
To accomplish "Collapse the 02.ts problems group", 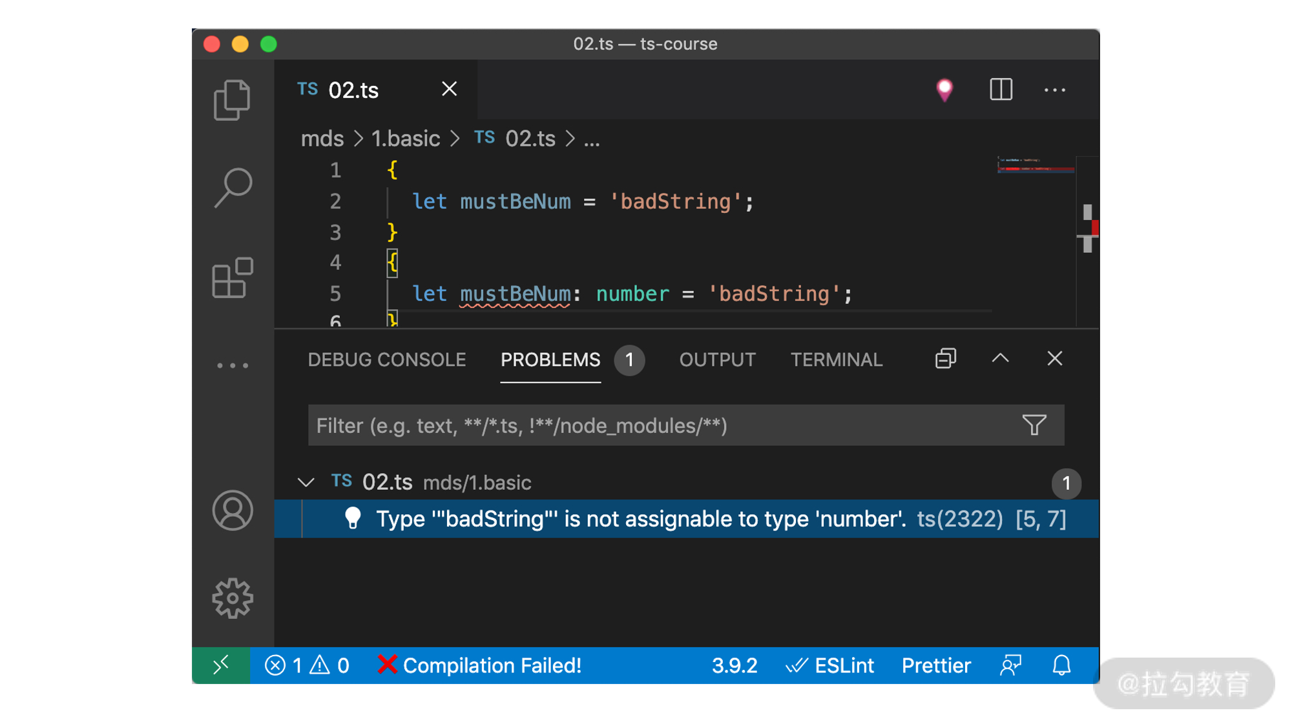I will 306,482.
